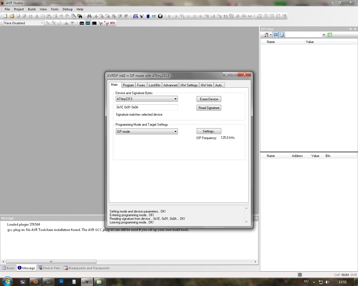The height and width of the screenshot is (286, 358).
Task: Switch to the Program tab
Action: pyautogui.click(x=128, y=85)
